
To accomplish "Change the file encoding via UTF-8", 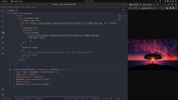I will pyautogui.click(x=83, y=99).
